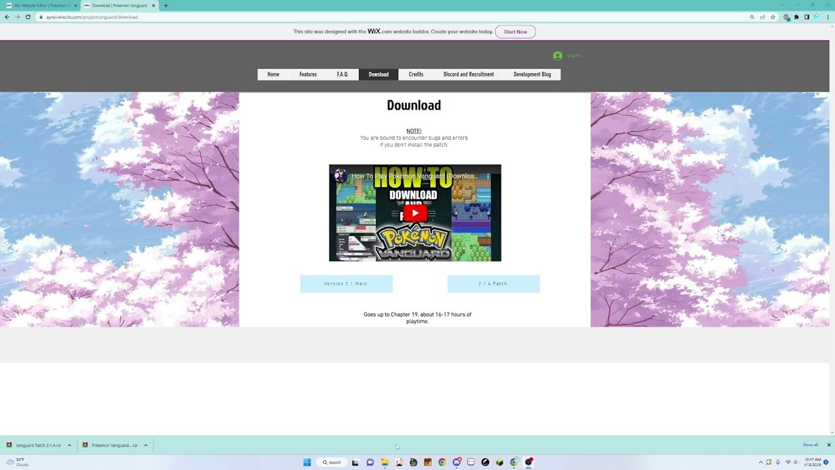Open Pokemon Vanguard rar download
Viewport: 835px width, 470px height.
pyautogui.click(x=110, y=445)
